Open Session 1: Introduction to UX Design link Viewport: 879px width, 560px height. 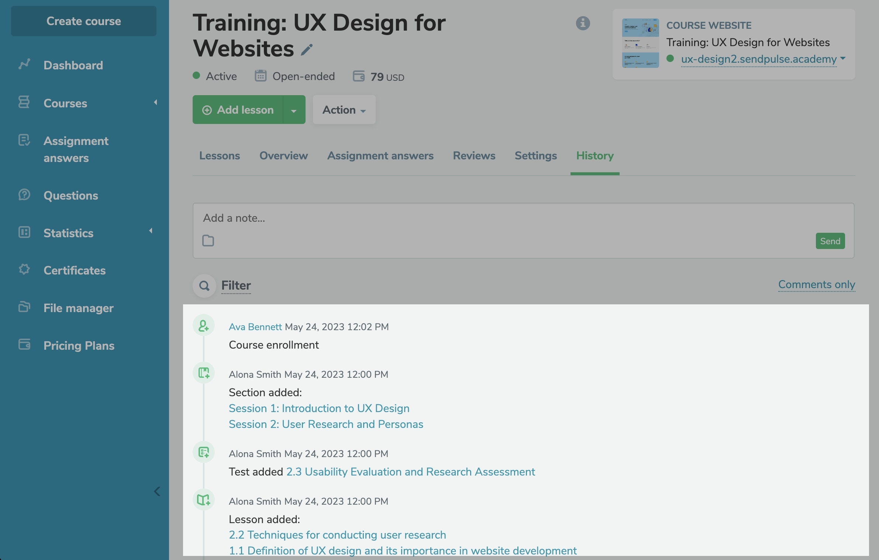pos(319,408)
